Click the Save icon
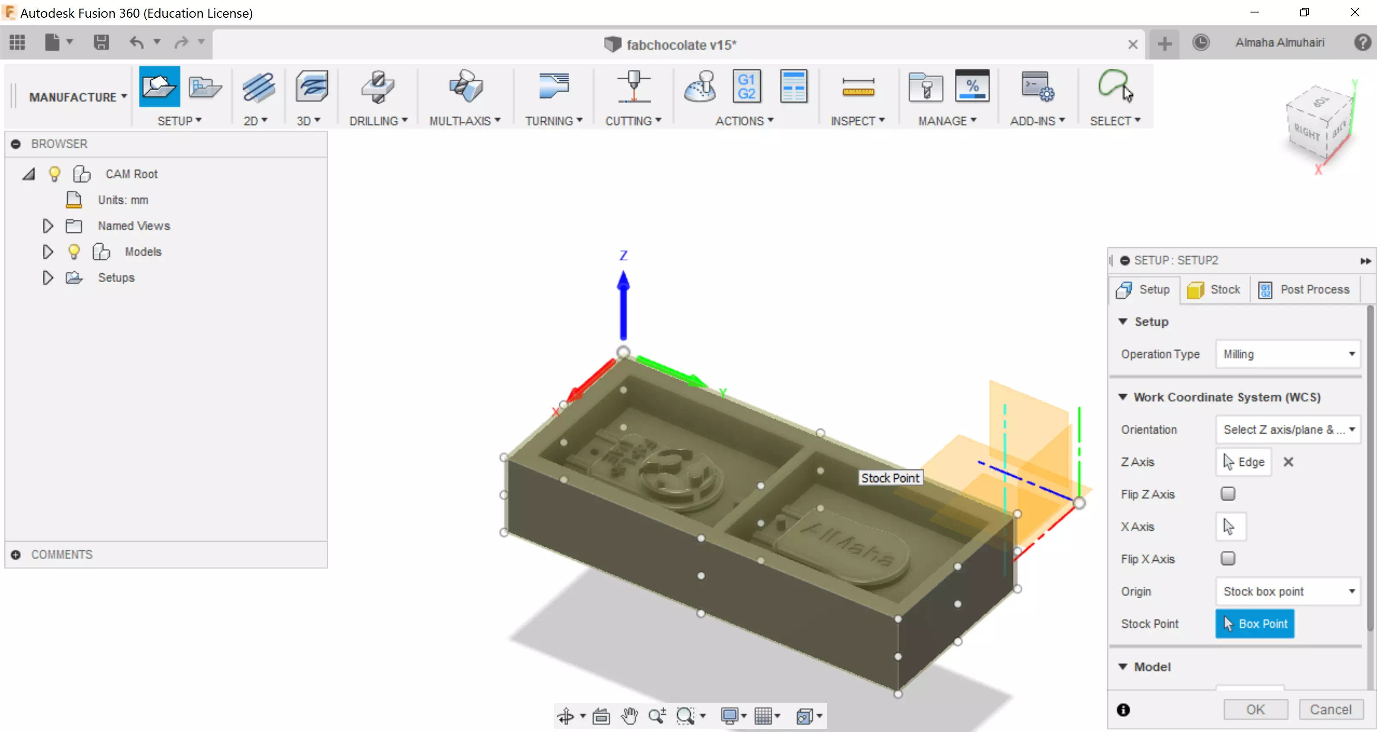This screenshot has height=732, width=1377. tap(101, 42)
